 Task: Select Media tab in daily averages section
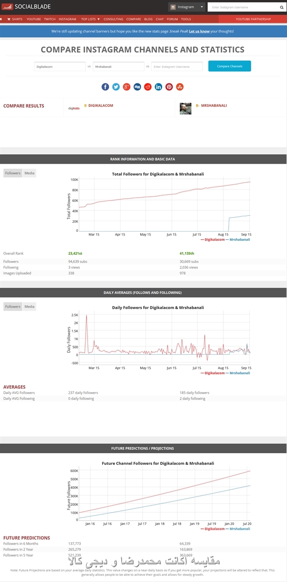pyautogui.click(x=29, y=307)
